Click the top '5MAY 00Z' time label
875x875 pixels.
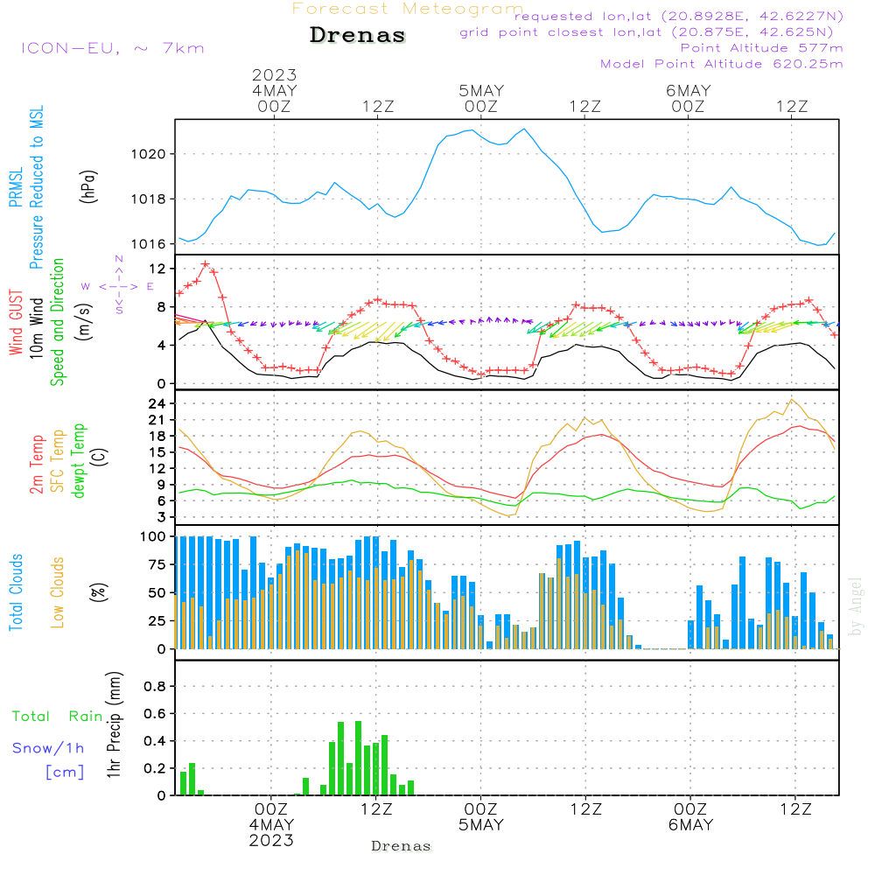pyautogui.click(x=481, y=98)
